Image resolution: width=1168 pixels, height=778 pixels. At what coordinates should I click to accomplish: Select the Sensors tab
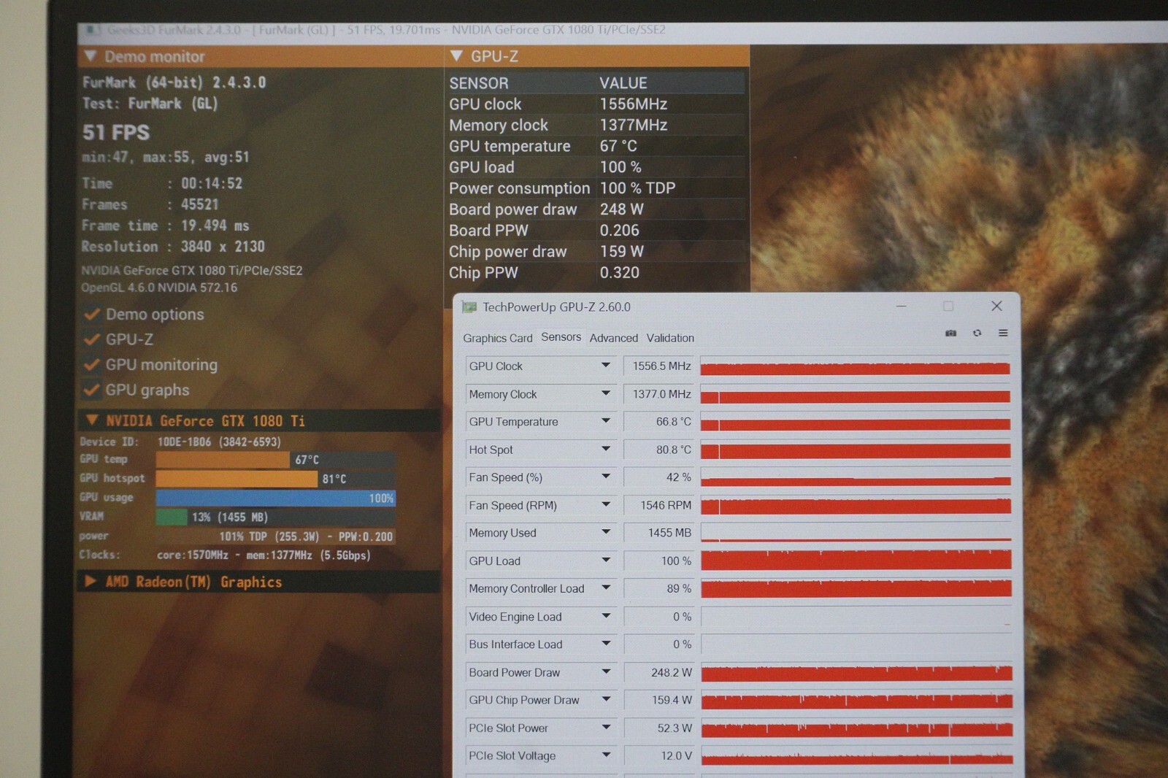561,337
